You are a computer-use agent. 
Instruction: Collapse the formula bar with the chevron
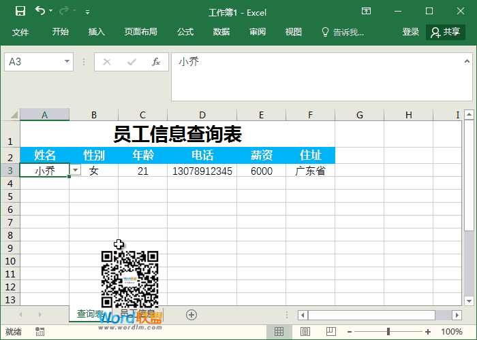[x=467, y=62]
